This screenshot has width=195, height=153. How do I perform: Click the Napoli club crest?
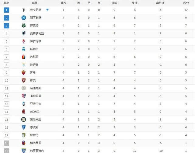[24, 18]
